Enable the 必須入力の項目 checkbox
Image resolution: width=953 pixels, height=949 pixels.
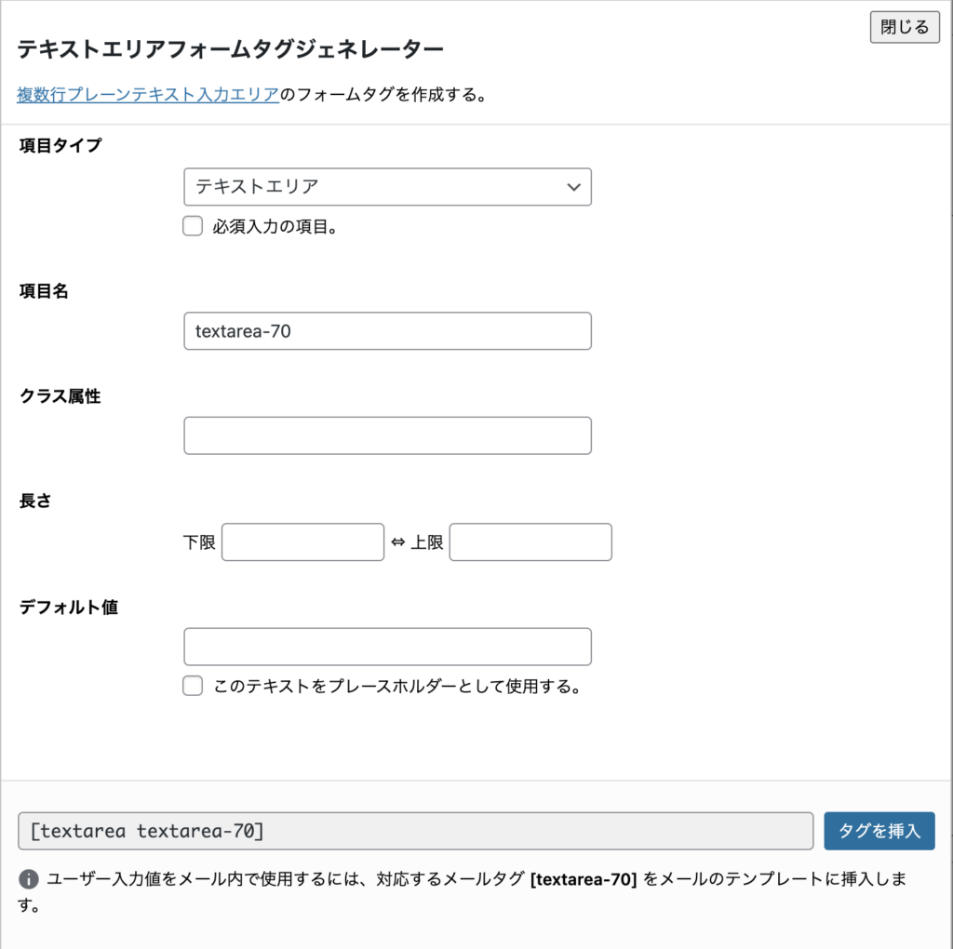(x=193, y=226)
